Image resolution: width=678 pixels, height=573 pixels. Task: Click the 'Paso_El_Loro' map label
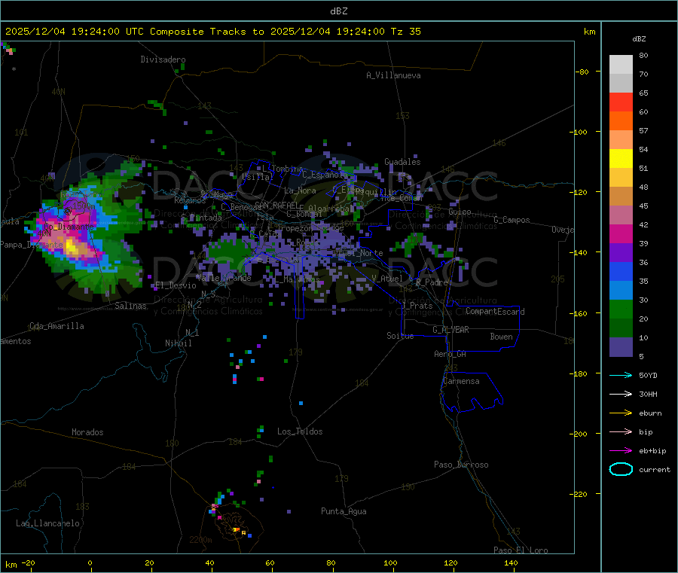[521, 550]
